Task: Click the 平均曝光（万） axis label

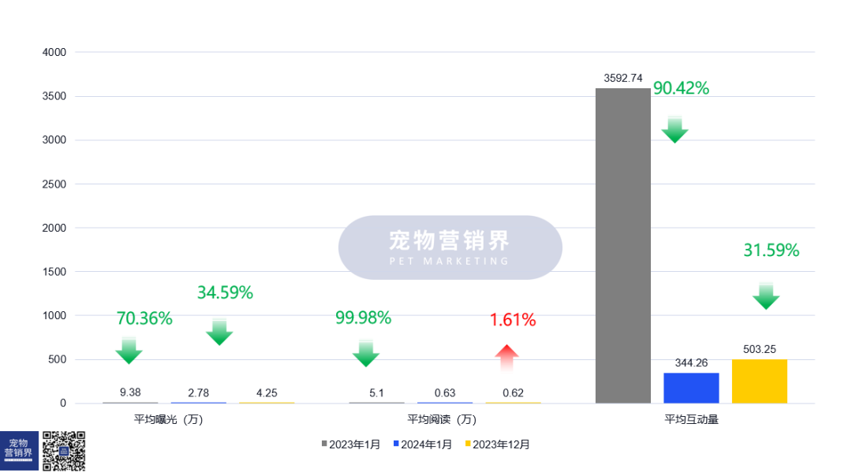Action: pyautogui.click(x=169, y=420)
